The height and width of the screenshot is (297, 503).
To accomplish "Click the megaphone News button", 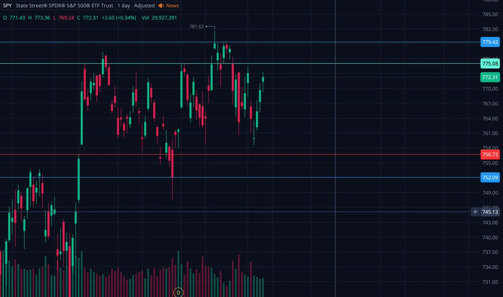I will (x=169, y=5).
